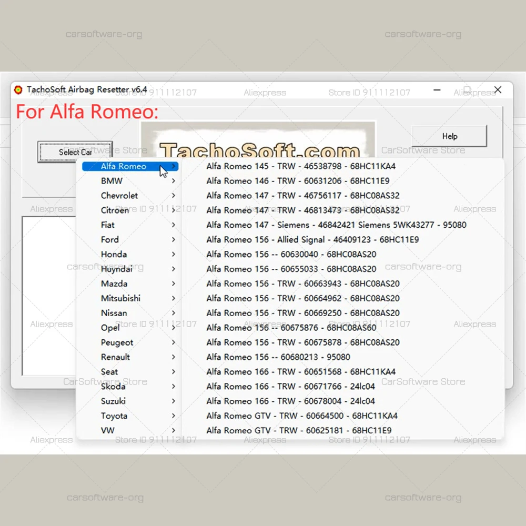Viewport: 526px width, 526px height.
Task: Choose Alfa Romeo 156 TRW 60663943
Action: coord(303,284)
